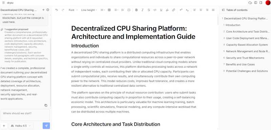The height and width of the screenshot is (130, 271).
Task: Click the Table of contents icon
Action: [223, 10]
